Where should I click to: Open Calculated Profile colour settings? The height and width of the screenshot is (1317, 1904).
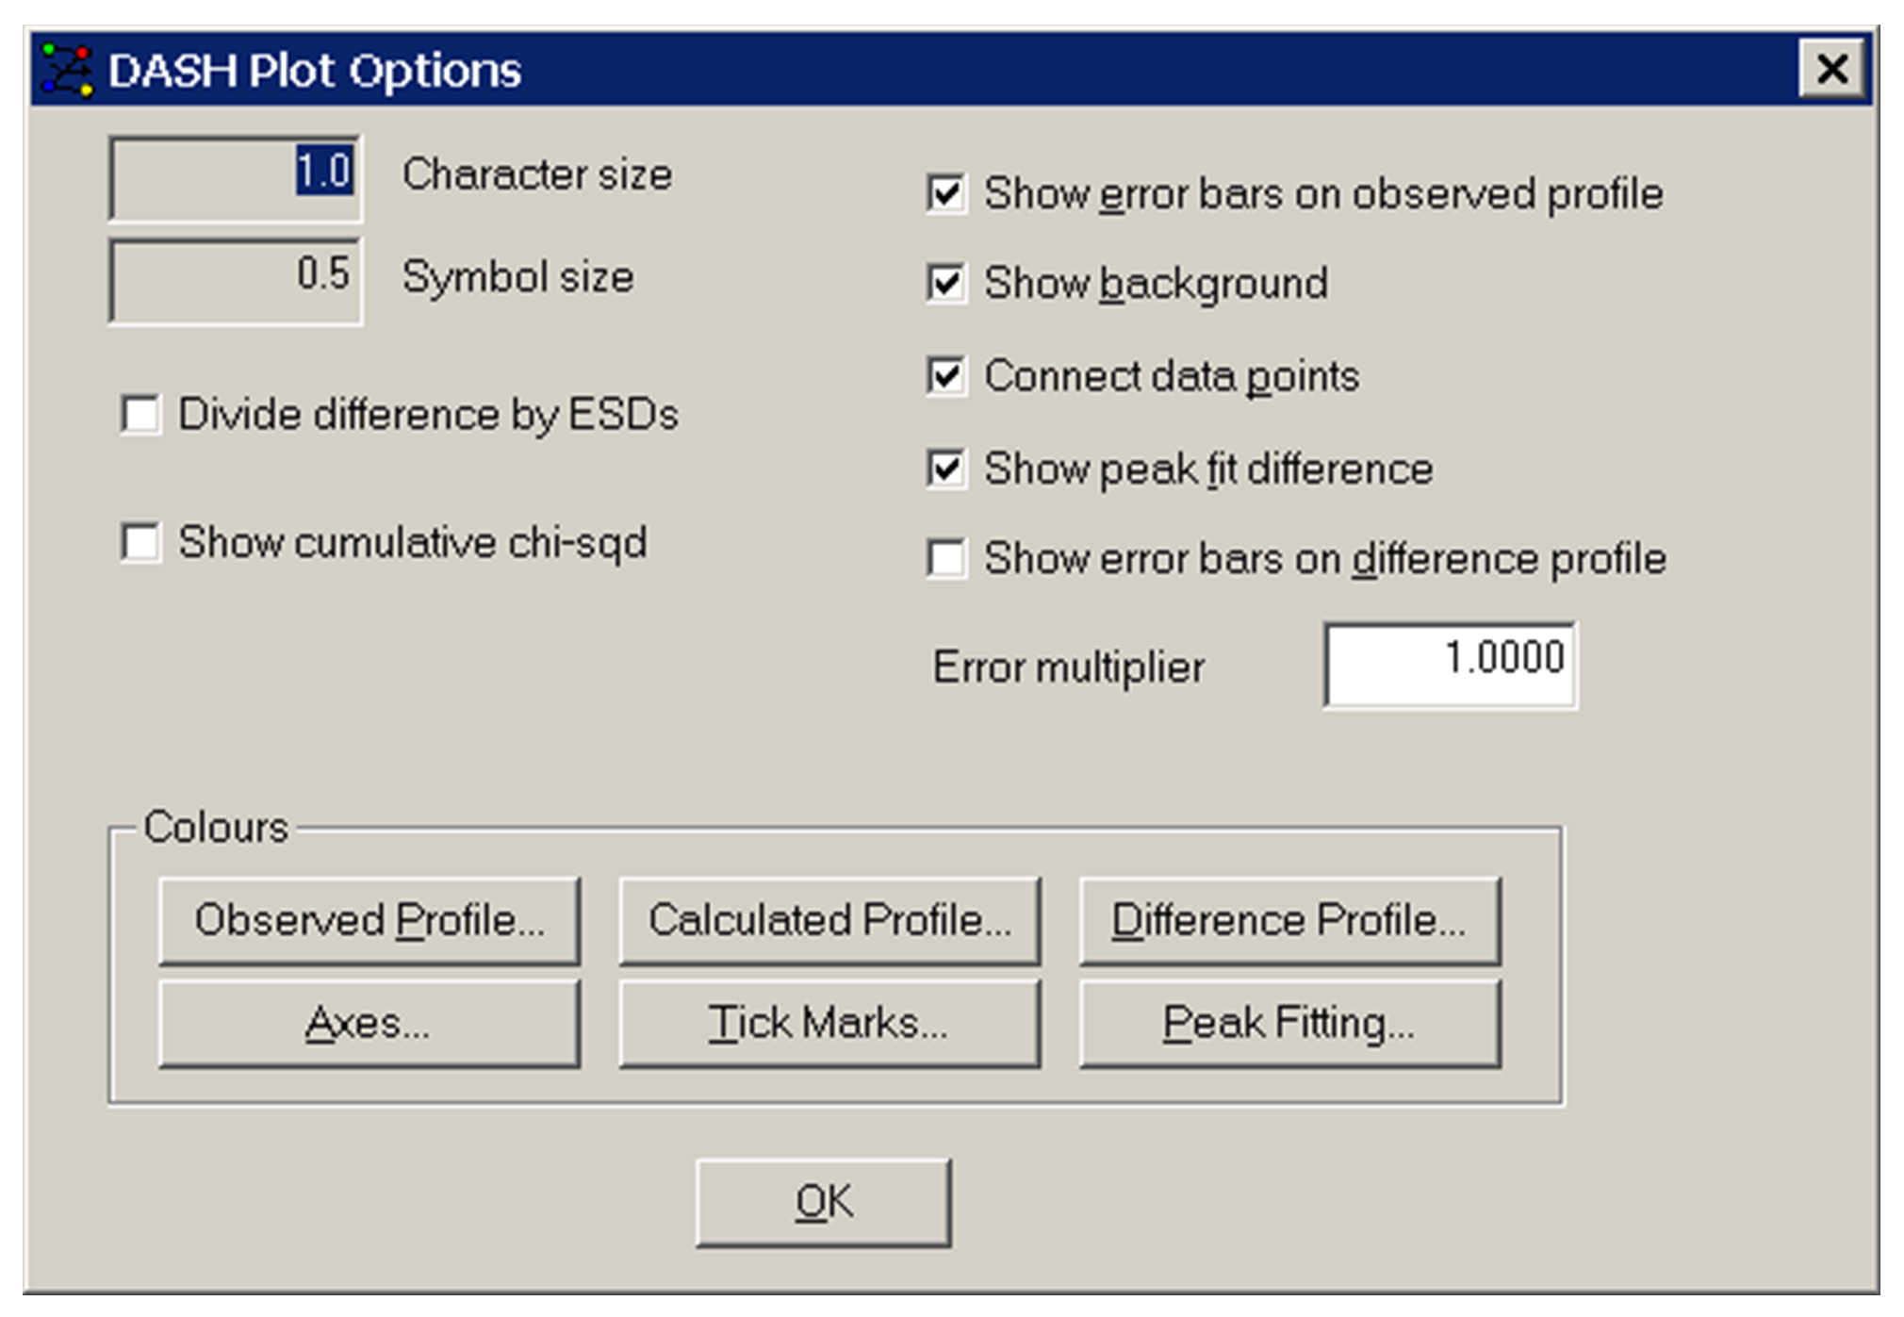(x=829, y=920)
